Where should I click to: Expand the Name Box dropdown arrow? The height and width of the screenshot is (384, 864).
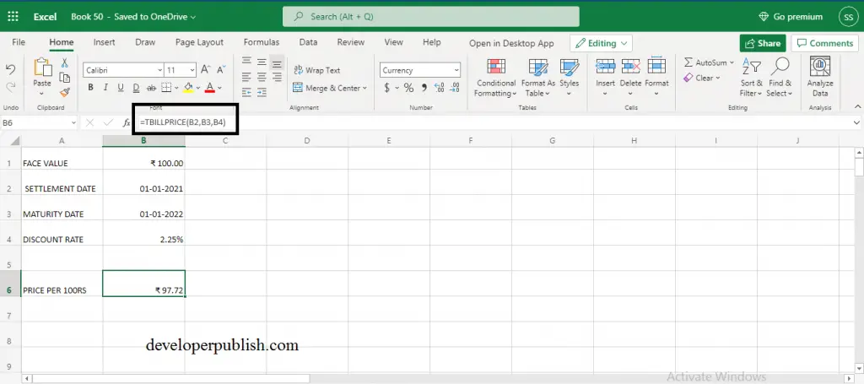coord(74,123)
